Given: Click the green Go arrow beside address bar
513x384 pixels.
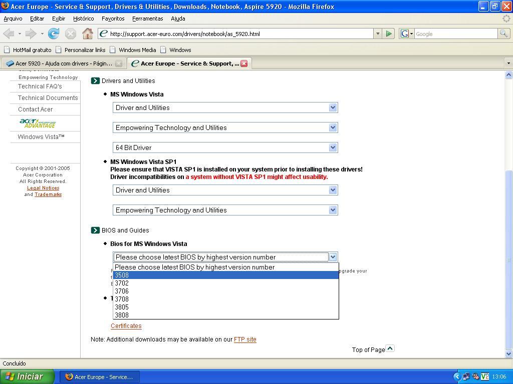Looking at the screenshot, I should click(x=388, y=33).
